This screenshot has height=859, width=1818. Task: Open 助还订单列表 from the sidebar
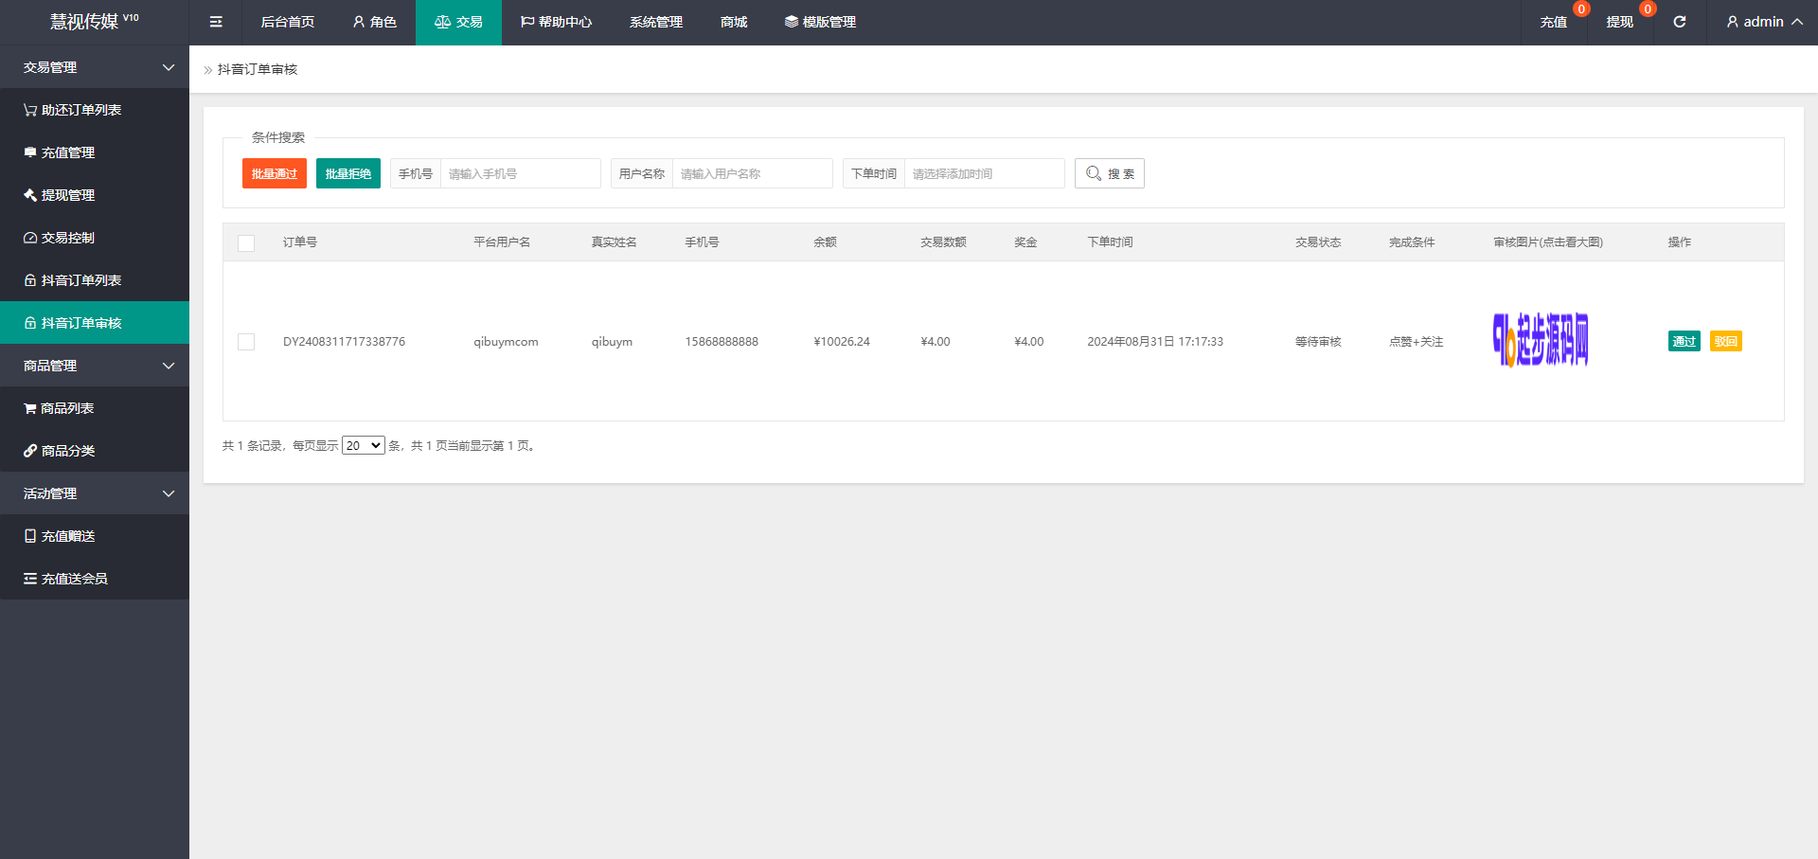[x=81, y=110]
